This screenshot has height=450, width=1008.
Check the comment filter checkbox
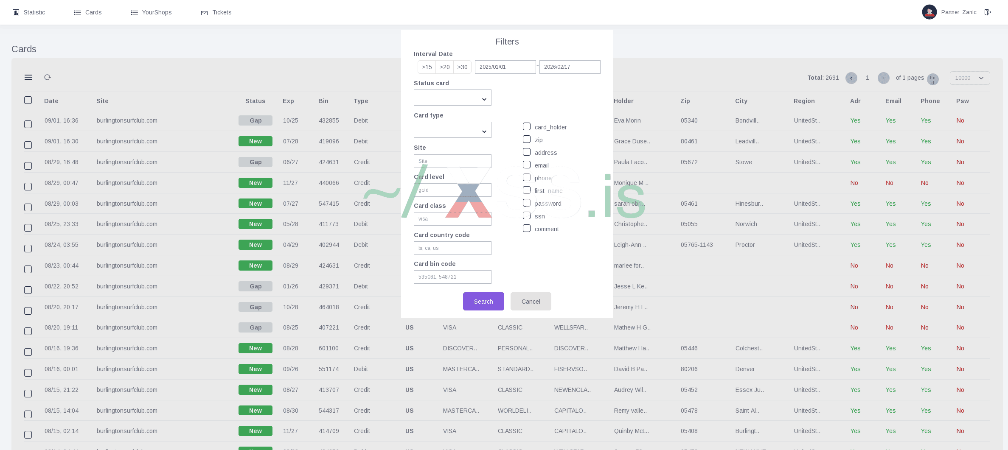point(527,228)
